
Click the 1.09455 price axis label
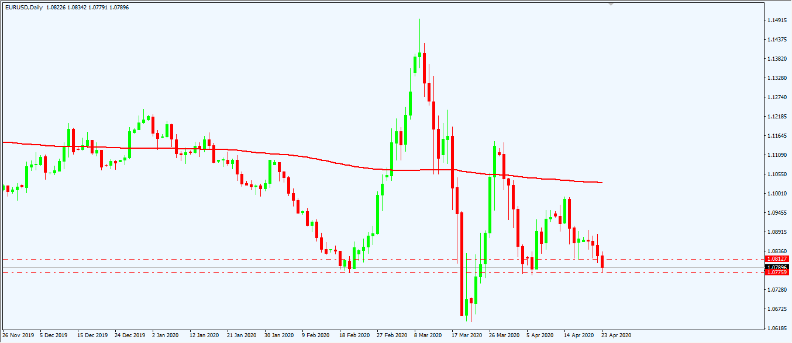(x=777, y=213)
